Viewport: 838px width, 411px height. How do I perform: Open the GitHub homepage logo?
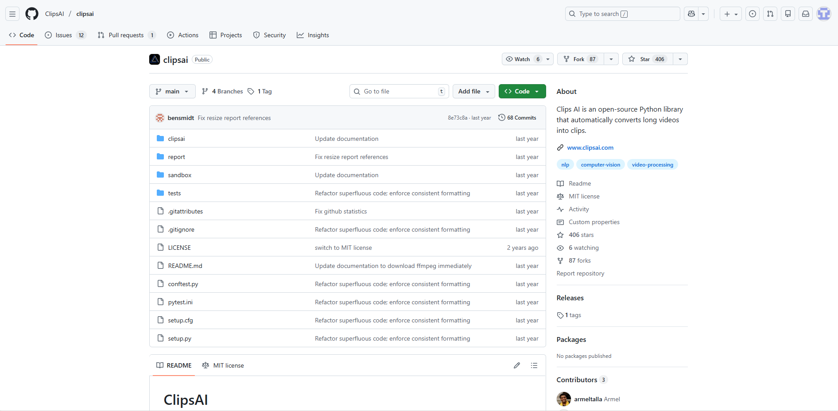pyautogui.click(x=32, y=14)
